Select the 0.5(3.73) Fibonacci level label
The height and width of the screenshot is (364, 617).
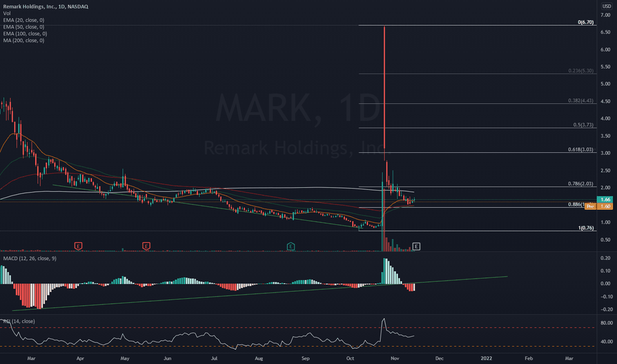[x=583, y=124]
